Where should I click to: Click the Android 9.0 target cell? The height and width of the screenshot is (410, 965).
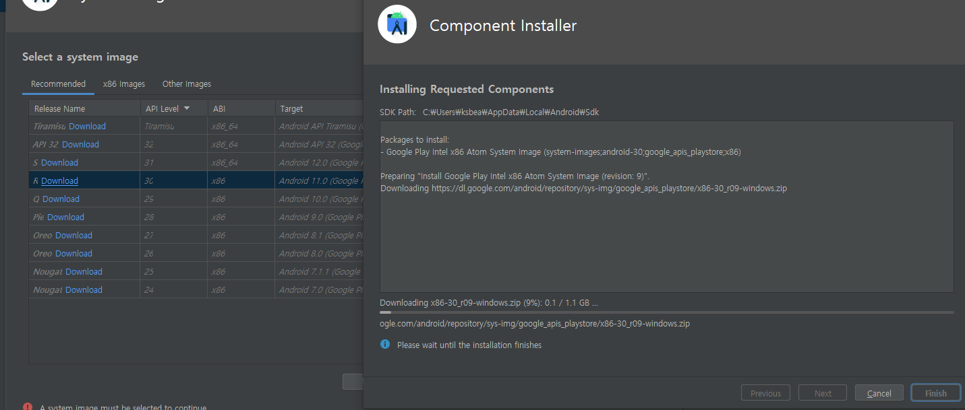point(319,217)
